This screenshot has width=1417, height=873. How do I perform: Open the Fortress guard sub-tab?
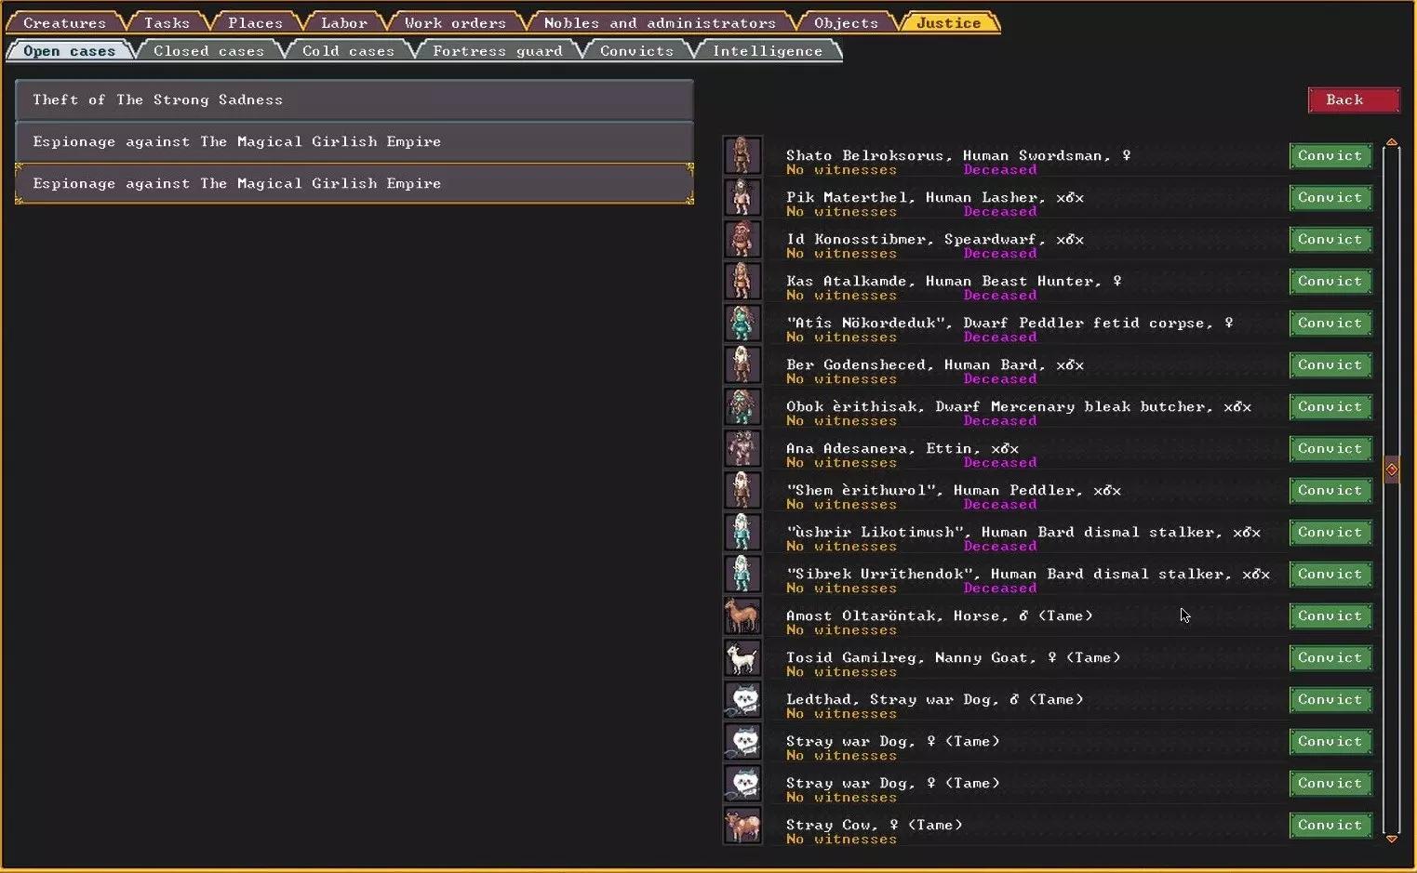498,51
